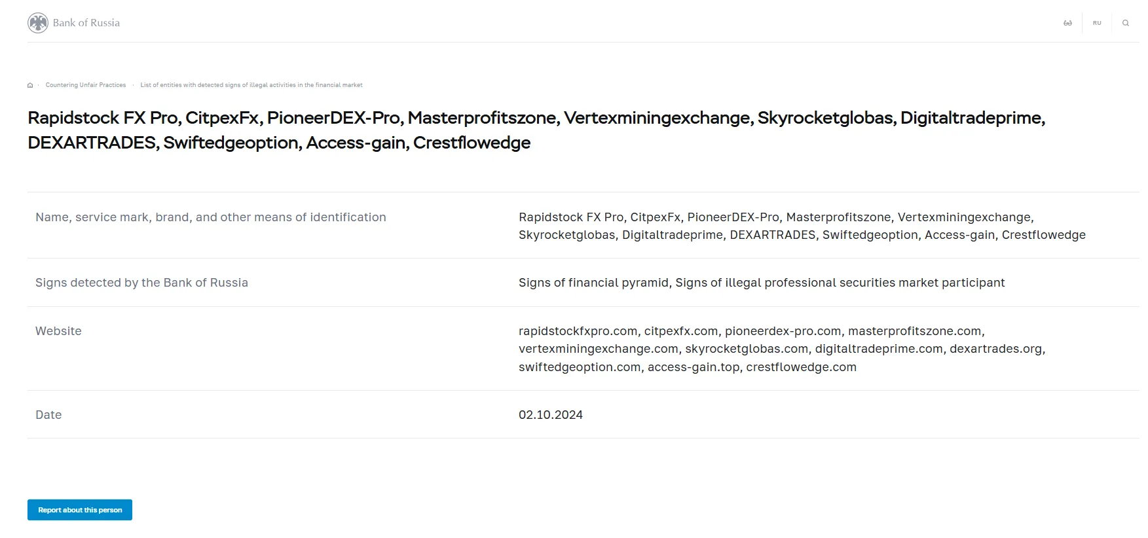This screenshot has height=538, width=1148.
Task: Click the page heading starting Rapidstock FX Pro
Action: 536,130
